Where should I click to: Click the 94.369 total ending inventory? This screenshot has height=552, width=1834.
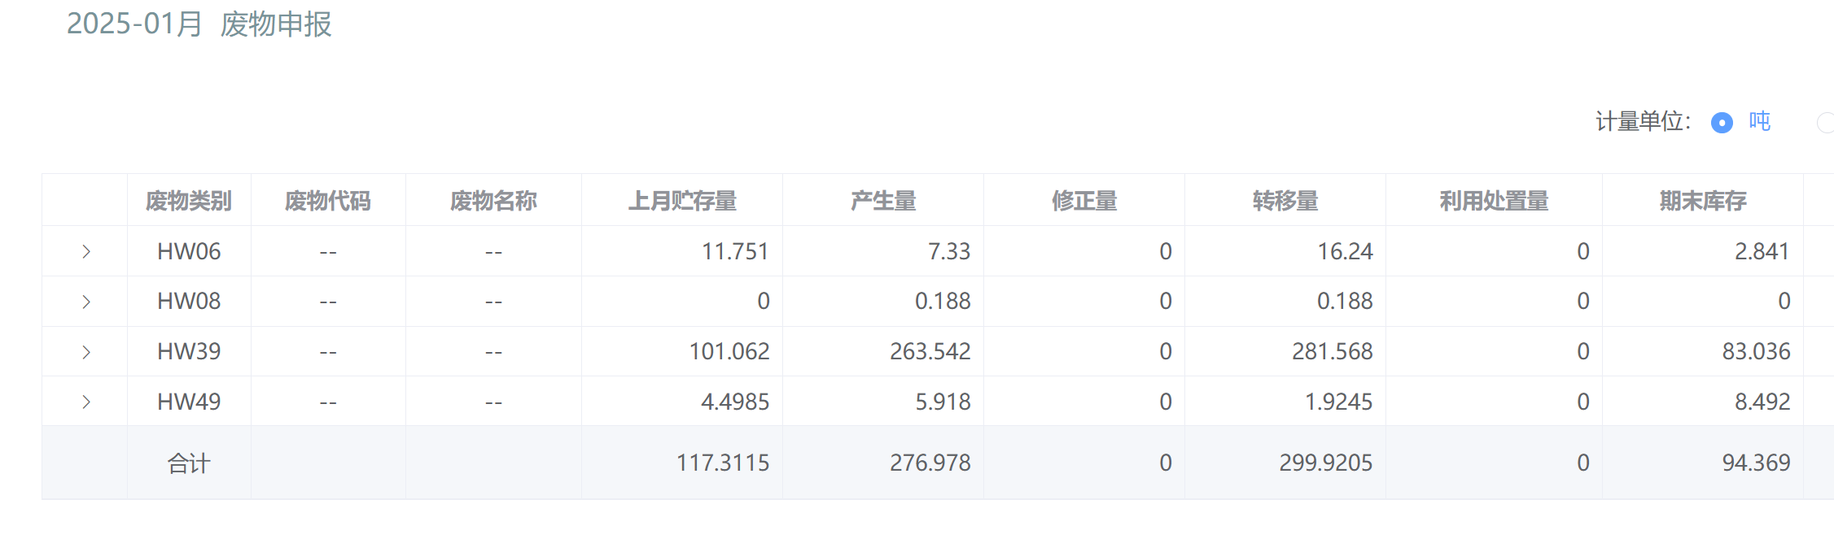tap(1756, 463)
